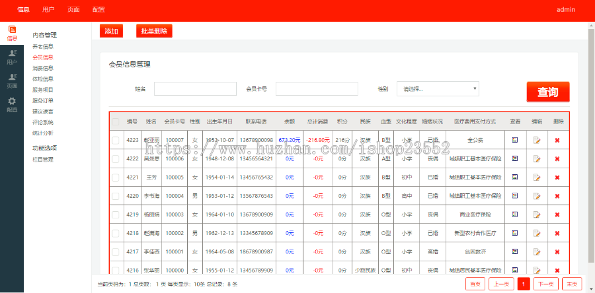
Task: View details icon for member 4223
Action: tap(515, 140)
